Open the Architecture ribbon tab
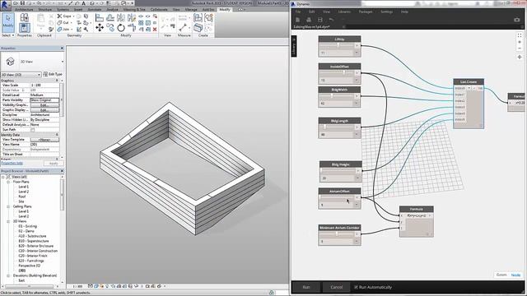527x296 pixels. 24,9
